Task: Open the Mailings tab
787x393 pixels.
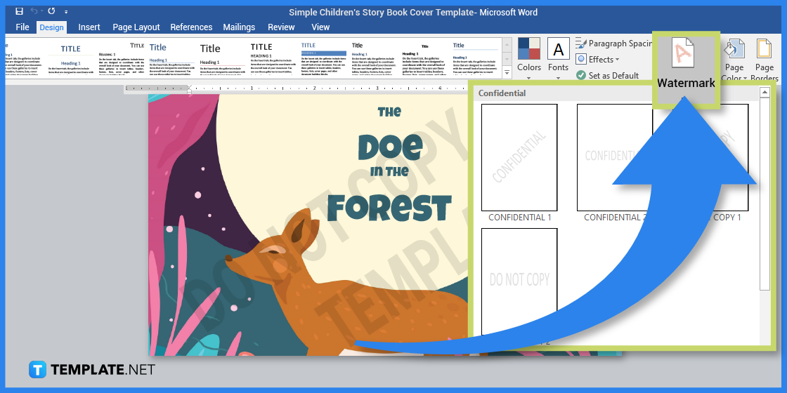Action: pos(239,27)
